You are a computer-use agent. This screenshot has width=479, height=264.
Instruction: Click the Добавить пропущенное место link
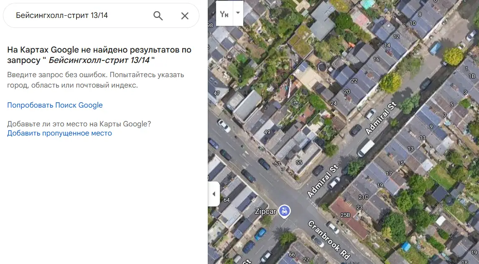tap(59, 133)
